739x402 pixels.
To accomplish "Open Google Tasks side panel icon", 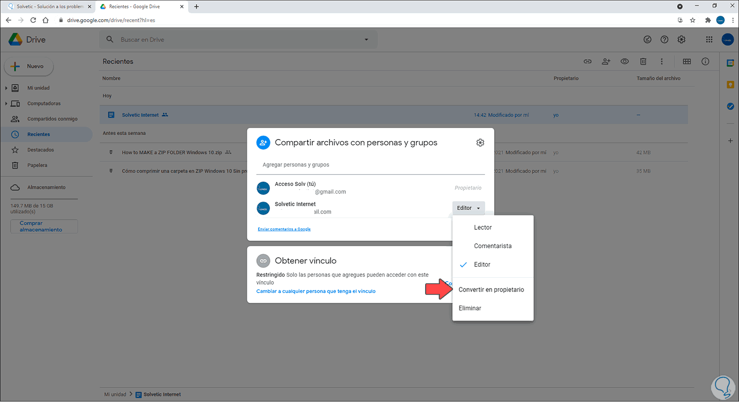I will click(x=730, y=107).
